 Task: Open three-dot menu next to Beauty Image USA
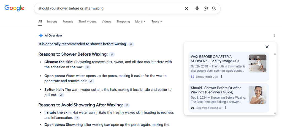(x=222, y=77)
